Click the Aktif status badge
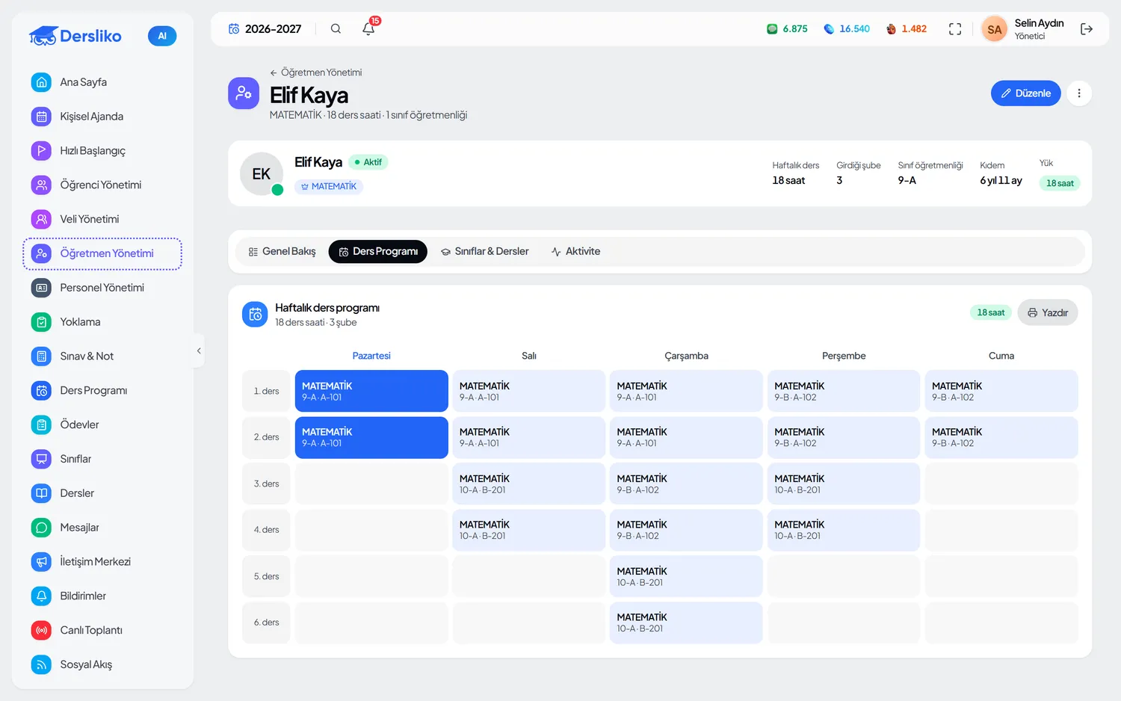This screenshot has height=701, width=1121. click(368, 162)
